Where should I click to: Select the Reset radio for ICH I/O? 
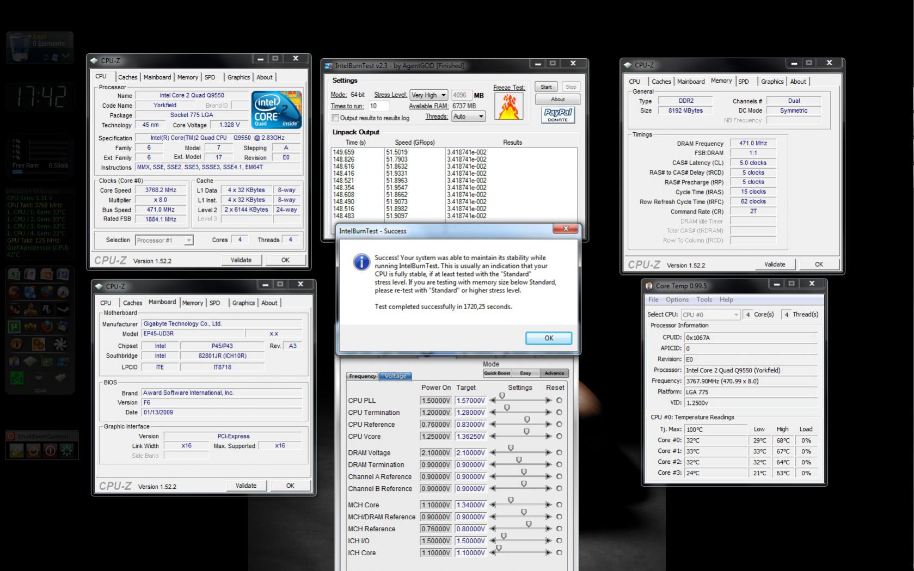point(559,541)
